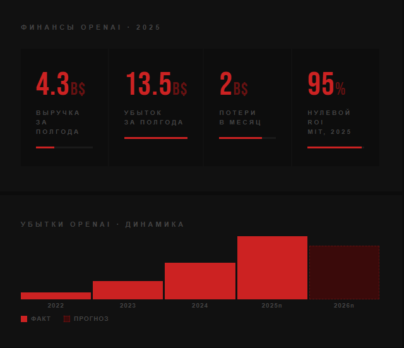Click the dark ПРОГНОЗ legend swatch
The image size is (404, 348).
[x=67, y=319]
